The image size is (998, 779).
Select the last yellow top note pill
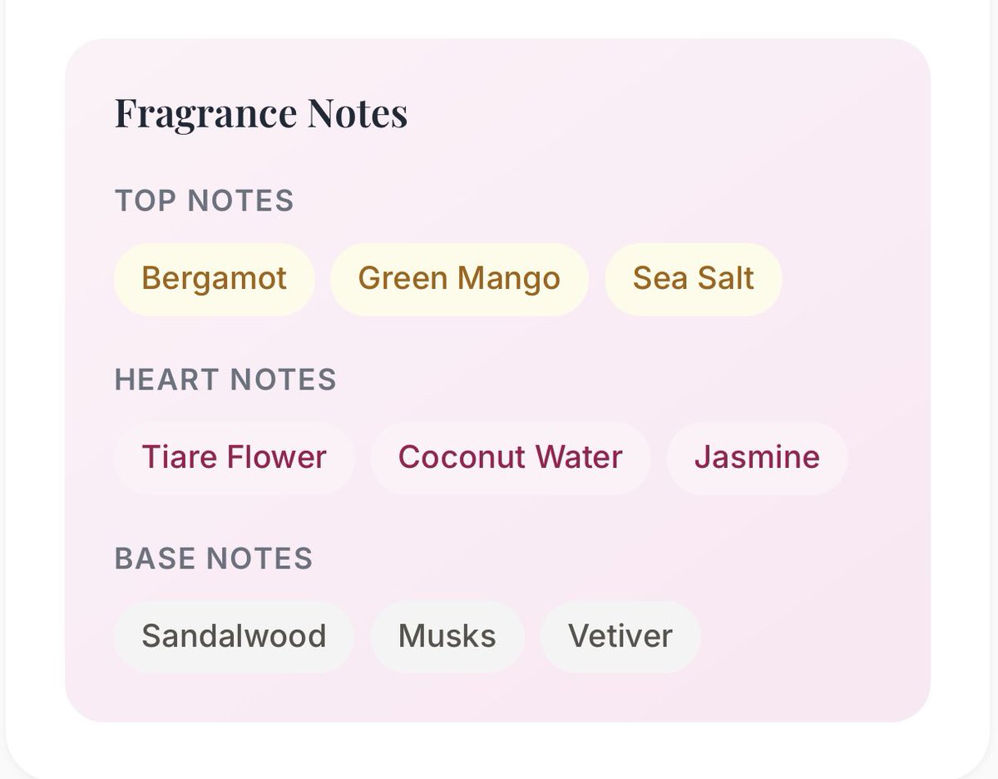pos(693,279)
